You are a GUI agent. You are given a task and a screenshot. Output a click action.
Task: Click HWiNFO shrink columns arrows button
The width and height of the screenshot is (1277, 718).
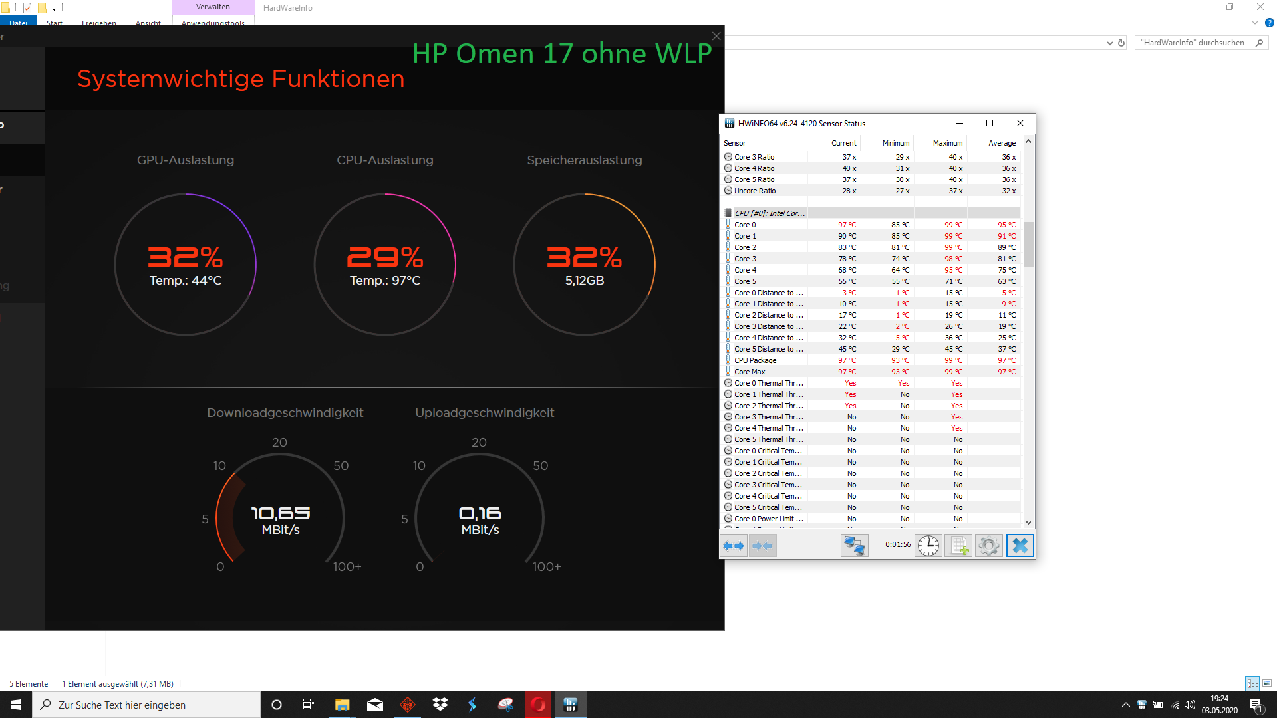[x=762, y=546]
